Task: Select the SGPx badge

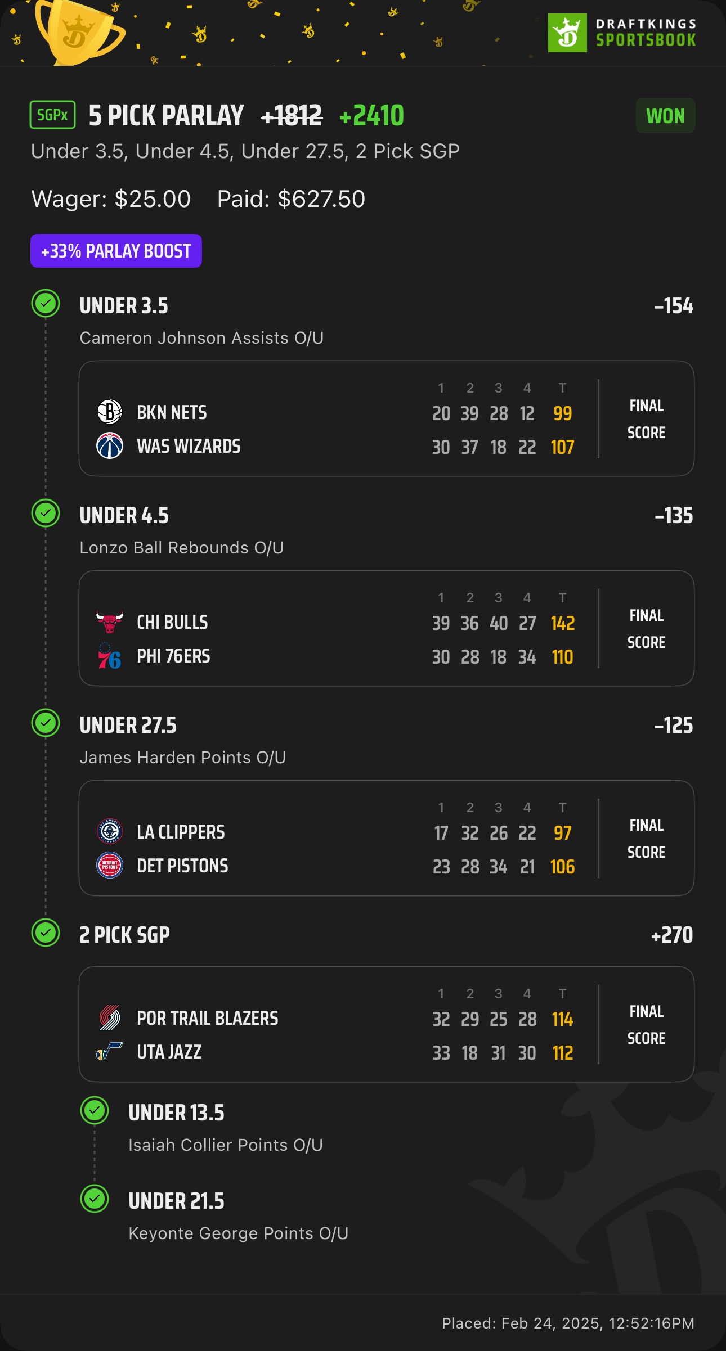Action: [x=52, y=115]
